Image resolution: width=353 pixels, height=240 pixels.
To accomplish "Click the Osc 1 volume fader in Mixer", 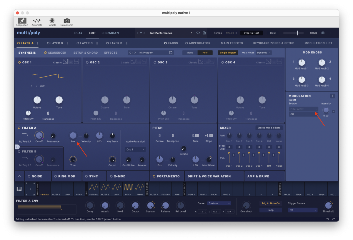I will [x=229, y=158].
